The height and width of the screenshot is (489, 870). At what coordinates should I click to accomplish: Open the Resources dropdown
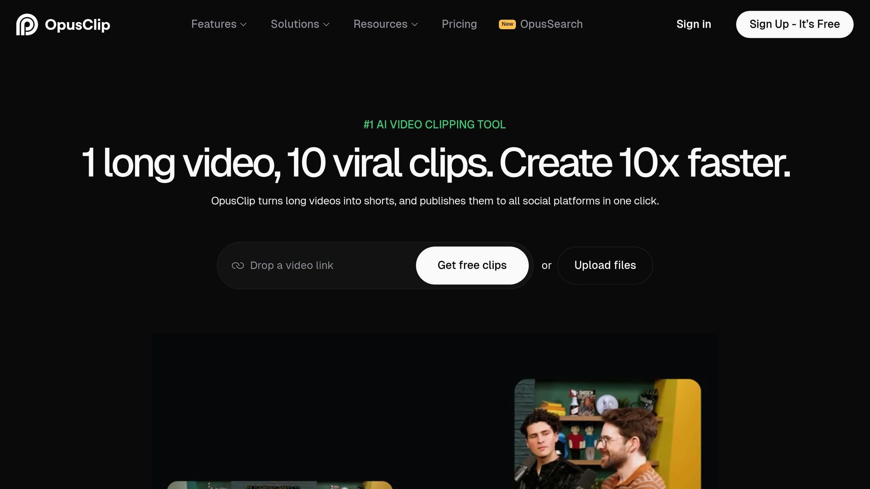(x=380, y=24)
